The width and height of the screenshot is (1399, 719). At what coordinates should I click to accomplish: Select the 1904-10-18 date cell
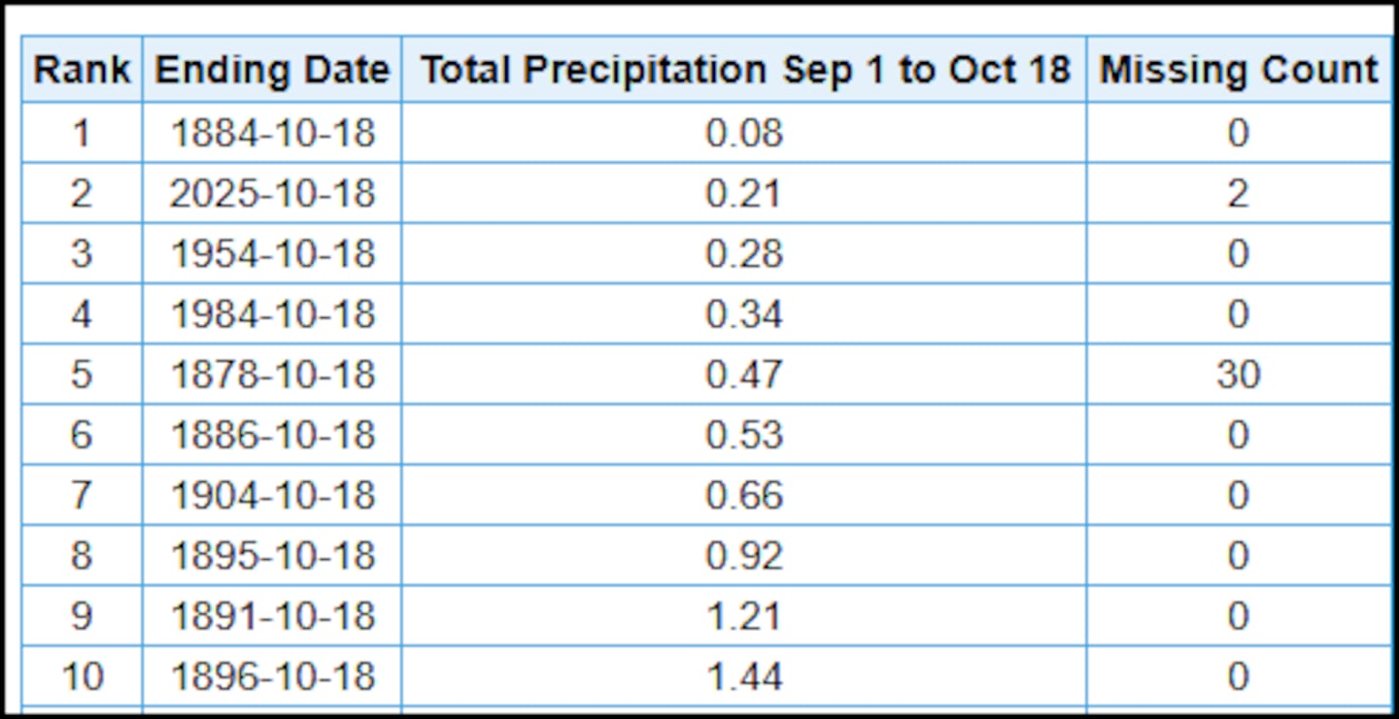tap(272, 496)
